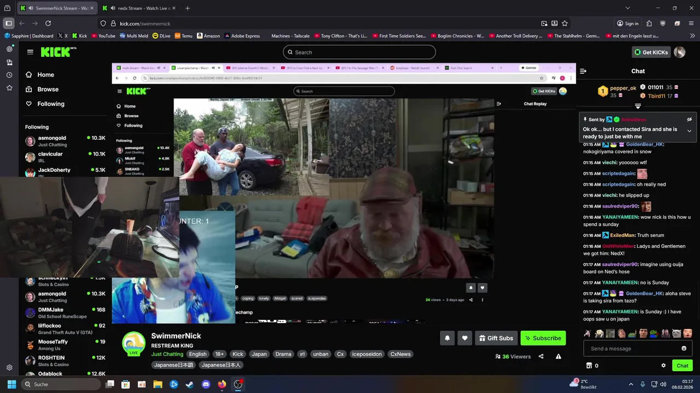Click the CxNews stream tag
Viewport: 700px width, 393px height.
click(x=400, y=354)
